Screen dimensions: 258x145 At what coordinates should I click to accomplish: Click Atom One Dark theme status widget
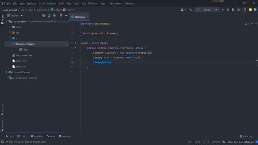tap(241, 142)
